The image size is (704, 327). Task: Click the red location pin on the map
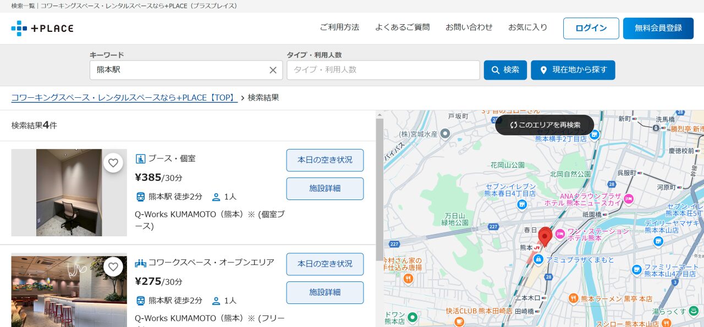point(545,237)
